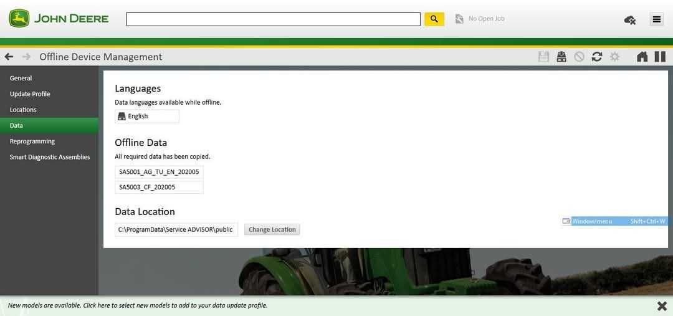Click the Data Location heading
Image resolution: width=673 pixels, height=316 pixels.
tap(145, 212)
